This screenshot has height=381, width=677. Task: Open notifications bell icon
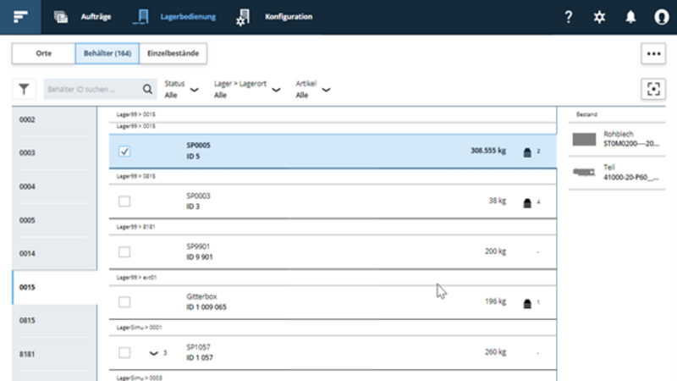coord(630,17)
